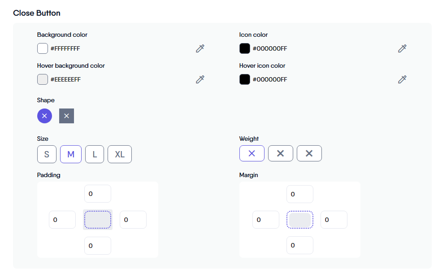Set close button size to L

coord(95,154)
